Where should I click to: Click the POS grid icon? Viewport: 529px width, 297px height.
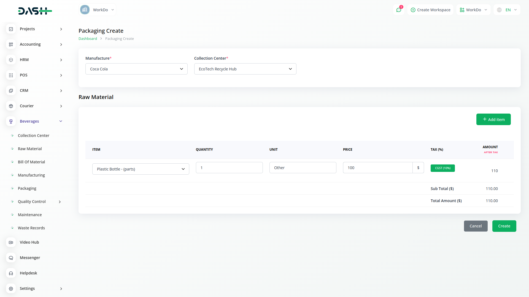[x=11, y=75]
